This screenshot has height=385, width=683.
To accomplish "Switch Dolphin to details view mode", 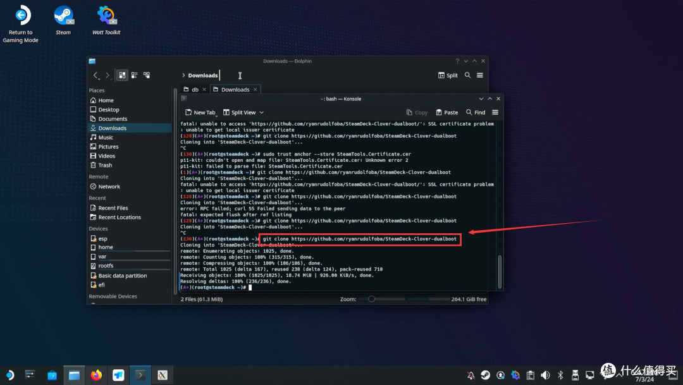I will click(x=147, y=75).
